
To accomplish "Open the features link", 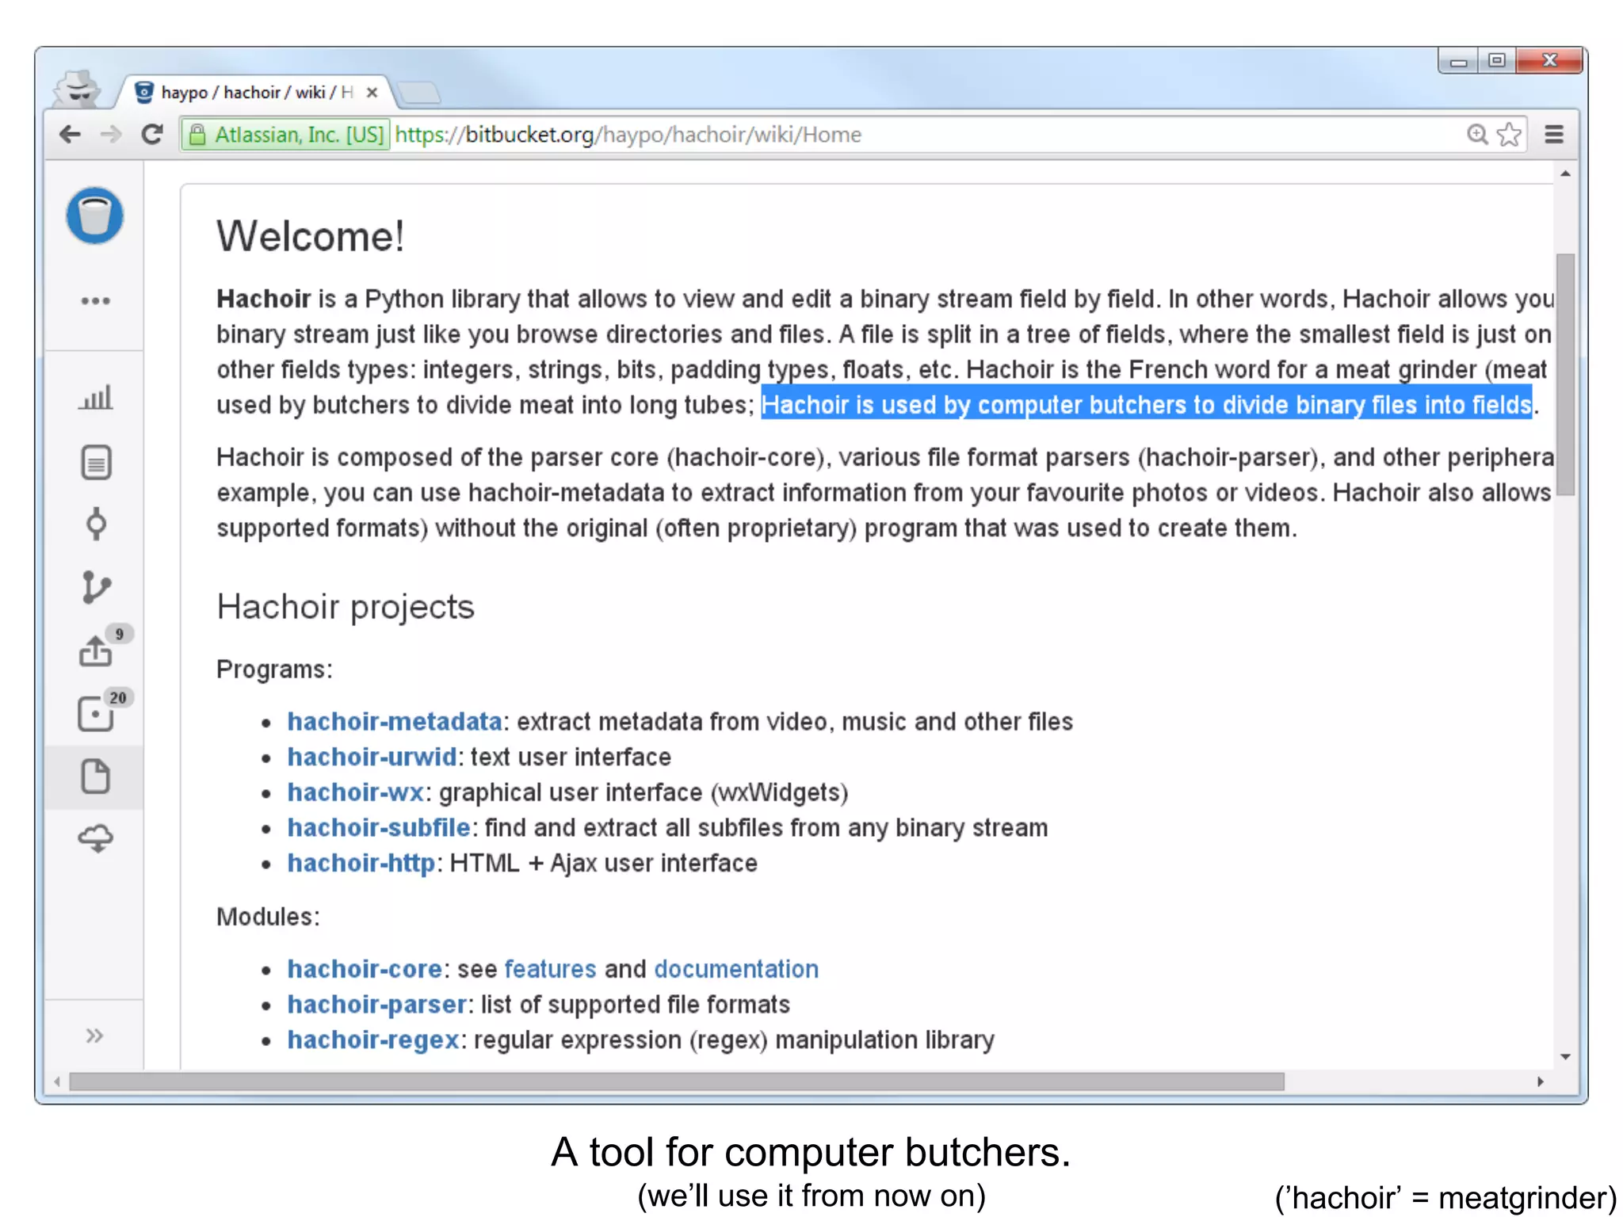I will (550, 969).
